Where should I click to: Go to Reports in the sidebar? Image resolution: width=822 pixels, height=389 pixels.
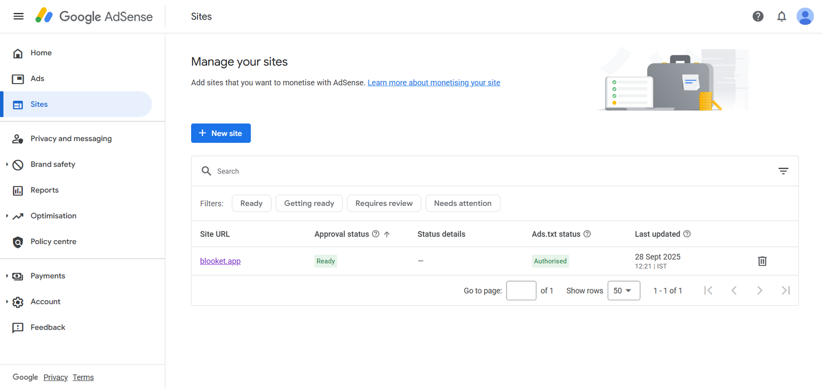(x=44, y=190)
